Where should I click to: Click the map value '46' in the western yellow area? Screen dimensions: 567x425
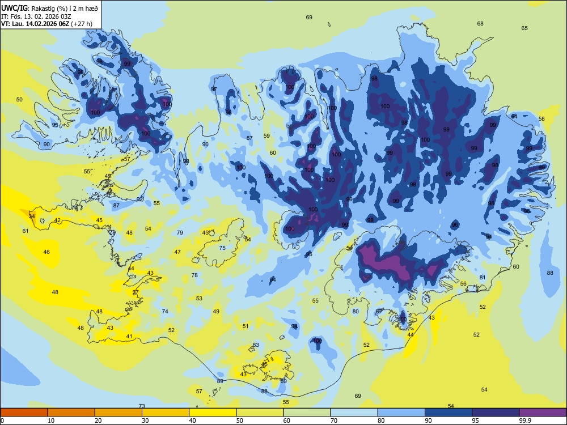46,252
